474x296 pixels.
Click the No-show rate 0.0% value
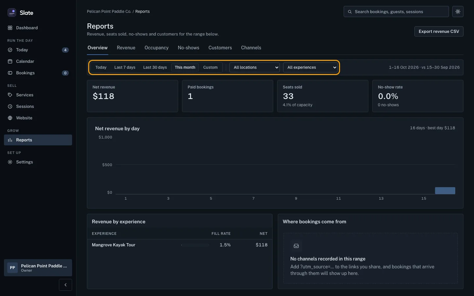point(388,96)
